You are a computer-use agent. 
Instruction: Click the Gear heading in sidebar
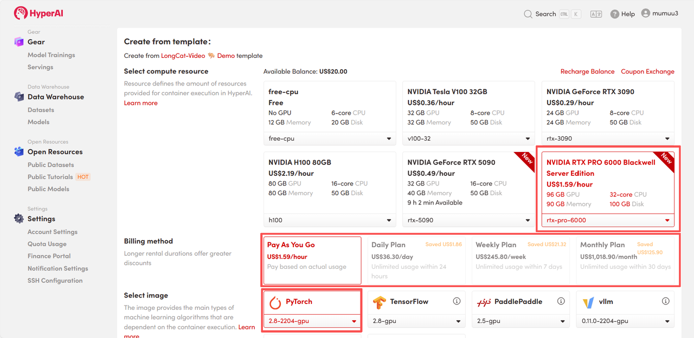click(x=36, y=42)
